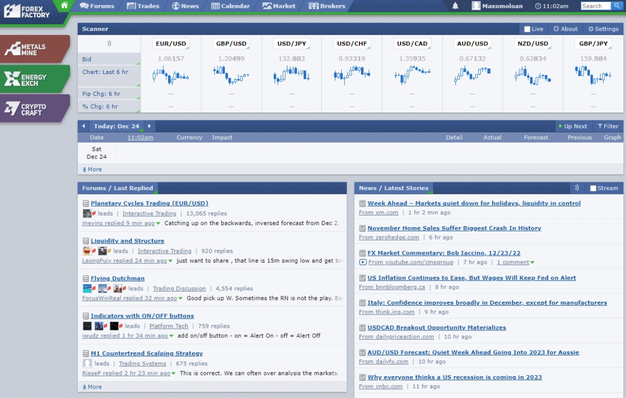
Task: Click the Forex Factory home icon
Action: coord(64,6)
